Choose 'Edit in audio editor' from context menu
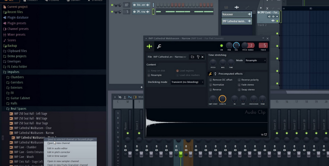Image resolution: width=329 pixels, height=166 pixels. coord(57,148)
